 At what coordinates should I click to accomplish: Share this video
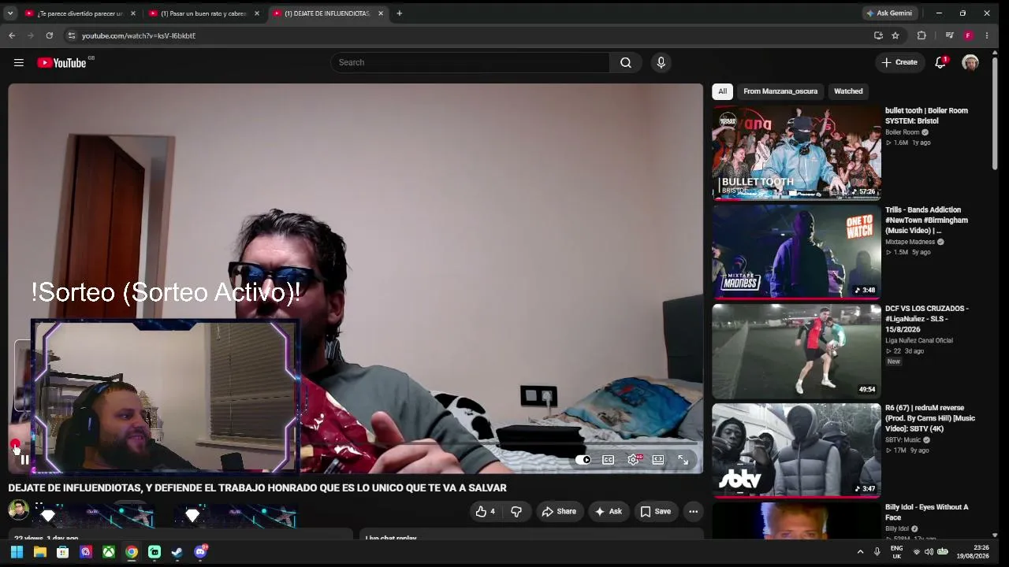559,512
